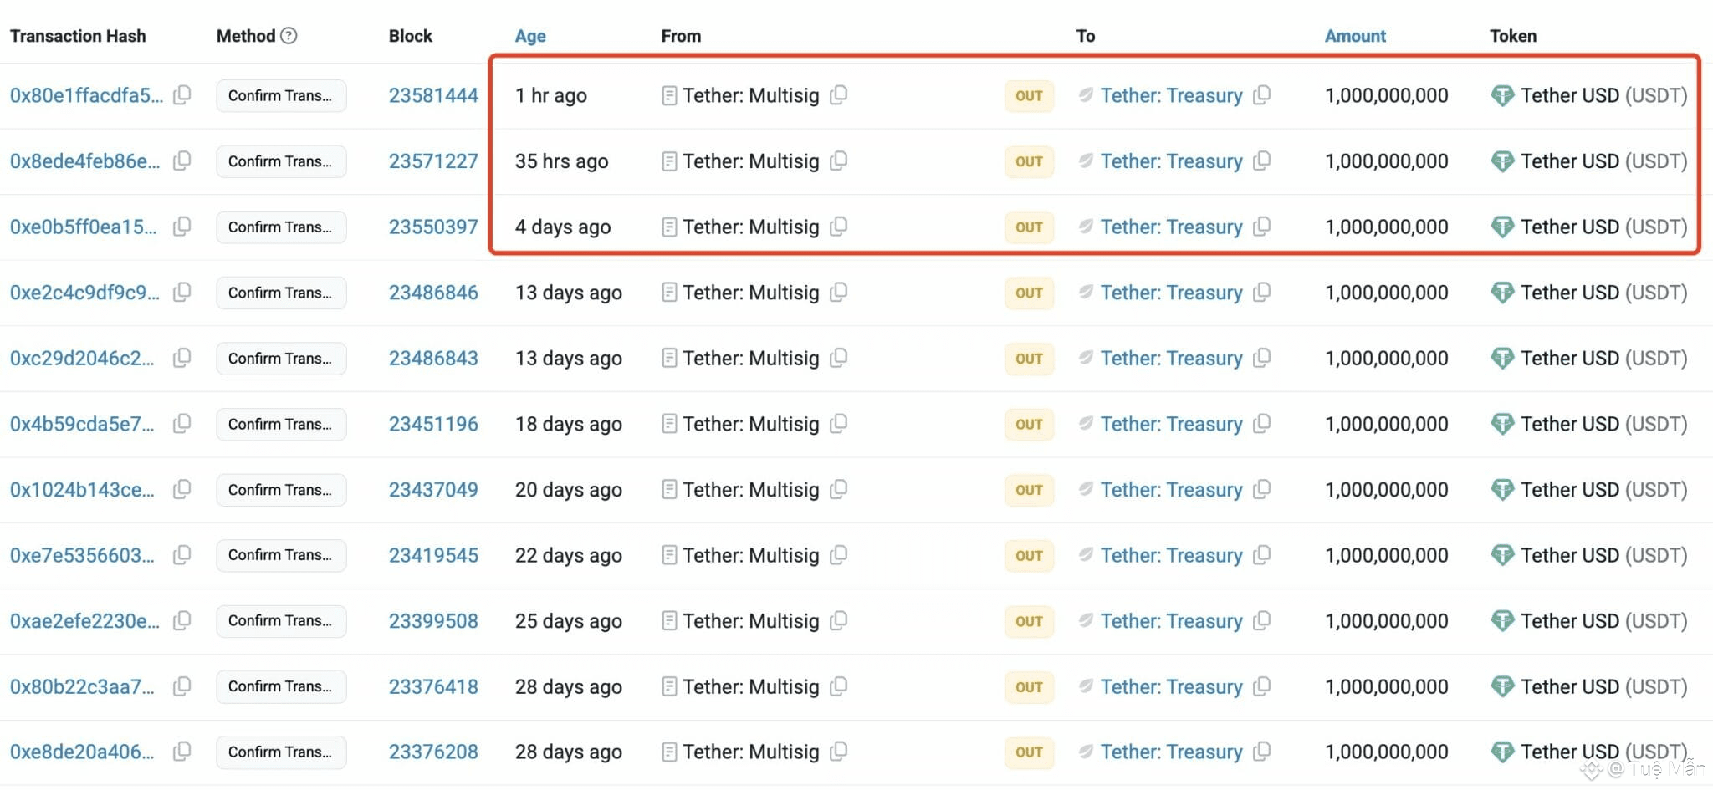The image size is (1713, 790).
Task: Open transaction 0x8ede4feb86e
Action: (x=84, y=161)
